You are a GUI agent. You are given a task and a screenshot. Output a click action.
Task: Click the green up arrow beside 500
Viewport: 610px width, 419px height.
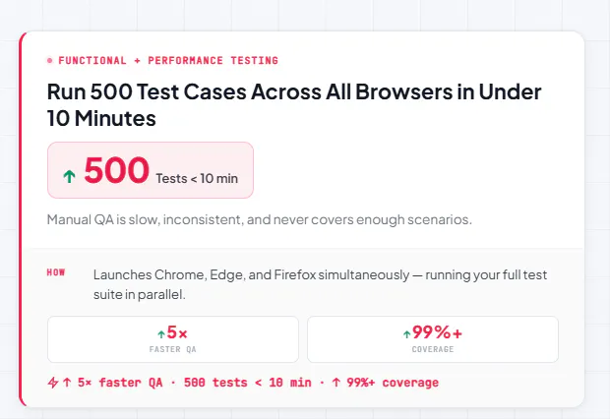tap(69, 176)
